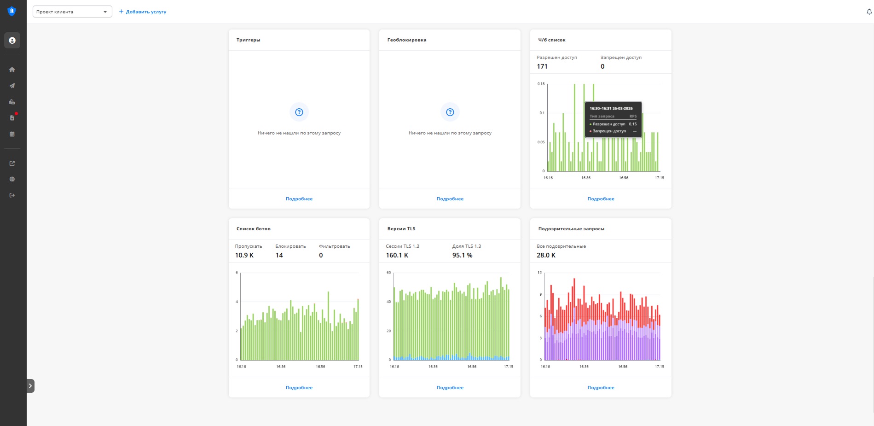Click 'Ничего не нашли' message in Геоблокировка card
874x426 pixels.
pos(450,133)
